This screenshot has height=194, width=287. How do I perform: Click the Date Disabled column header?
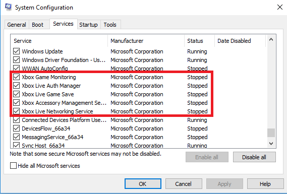(x=240, y=41)
